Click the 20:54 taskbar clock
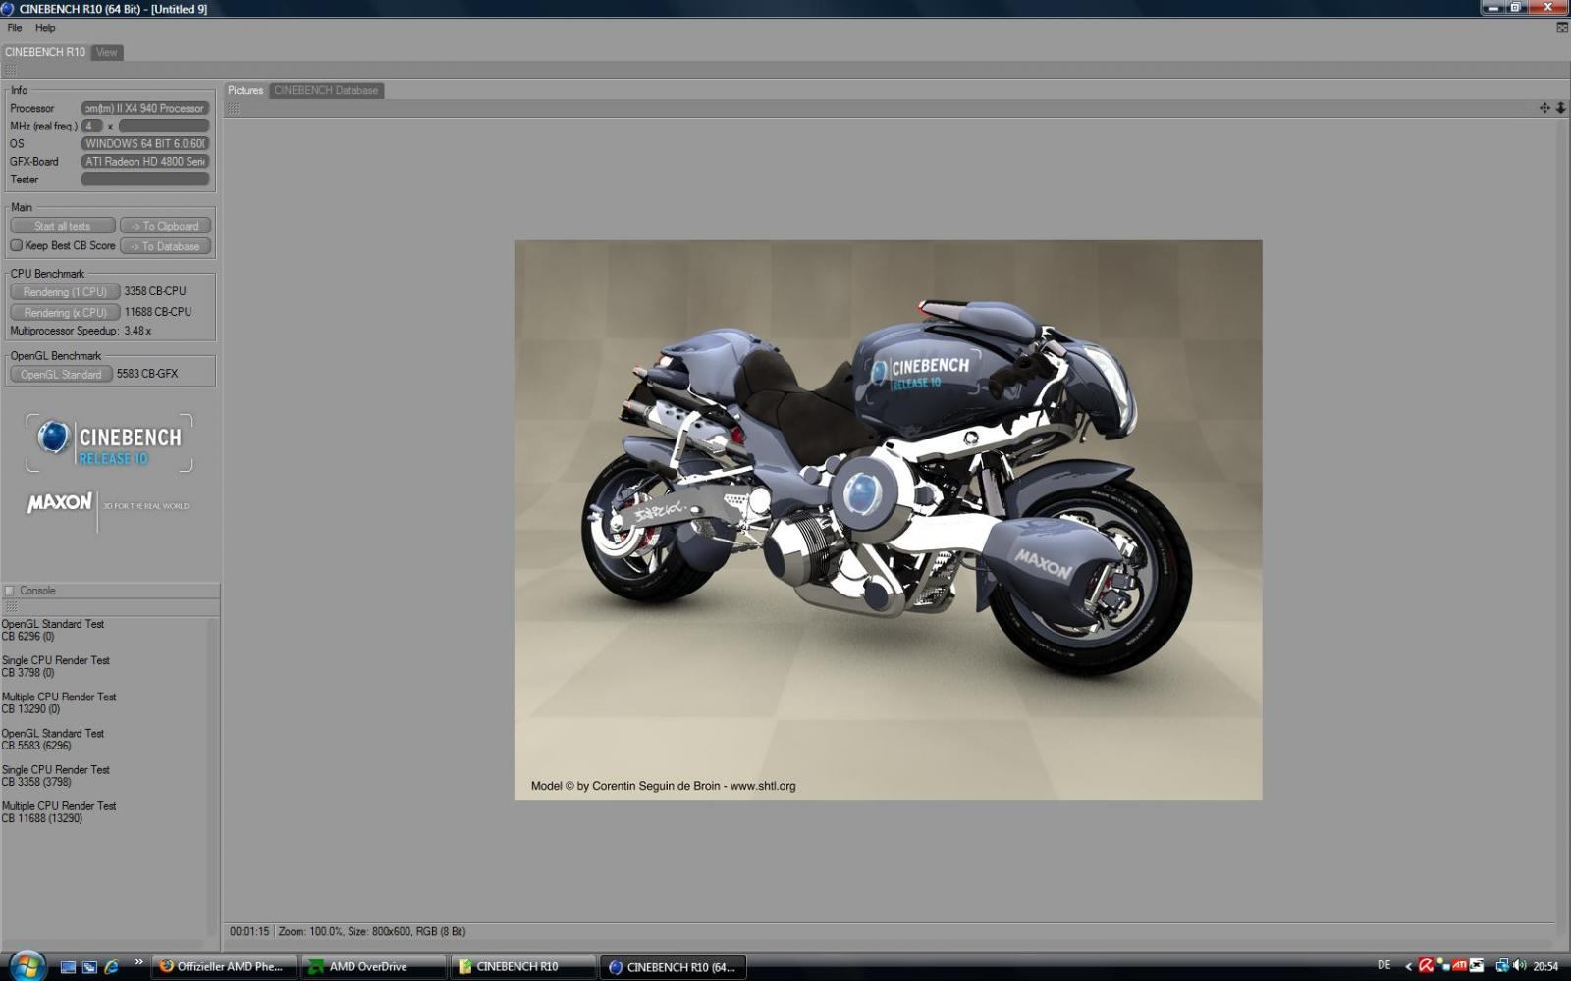The width and height of the screenshot is (1571, 981). [1545, 966]
